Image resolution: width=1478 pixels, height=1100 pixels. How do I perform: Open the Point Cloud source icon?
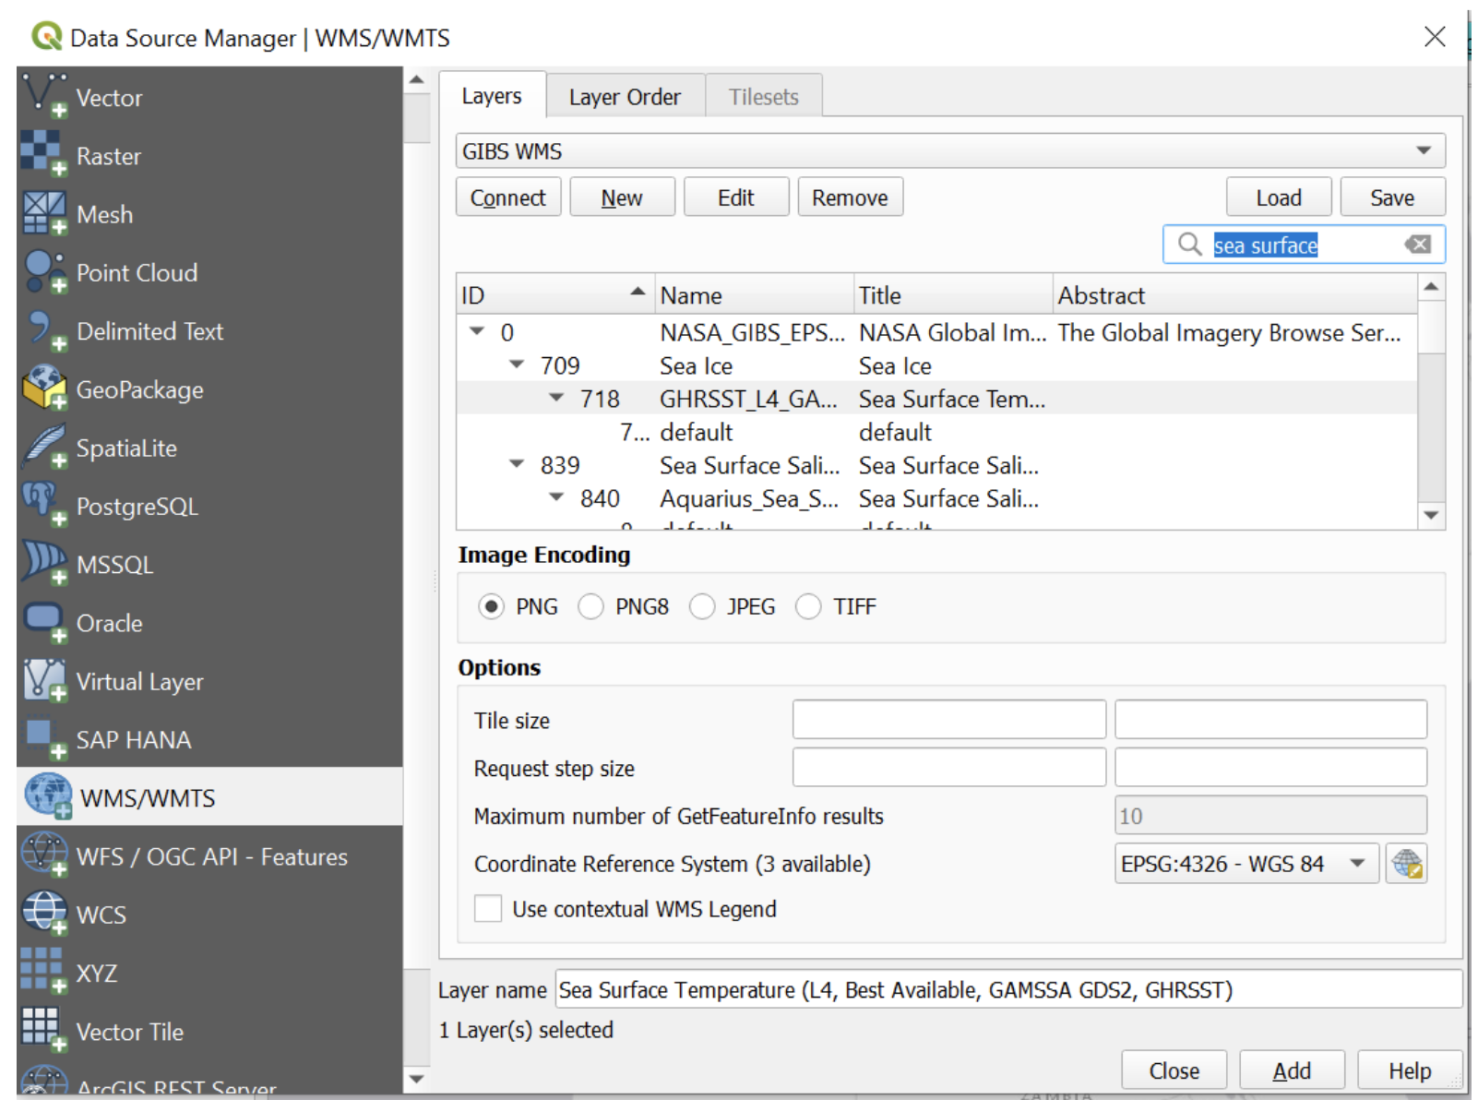44,271
